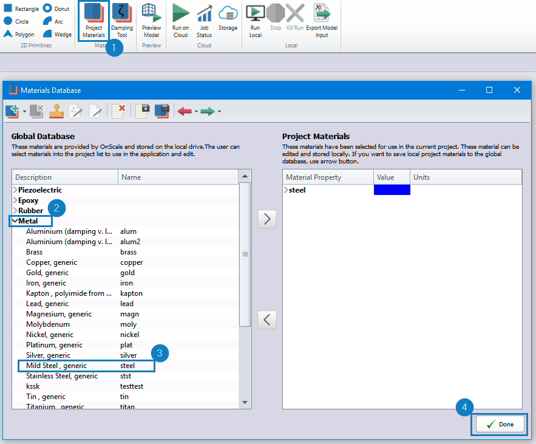
Task: Click Kill Run icon
Action: (x=295, y=17)
